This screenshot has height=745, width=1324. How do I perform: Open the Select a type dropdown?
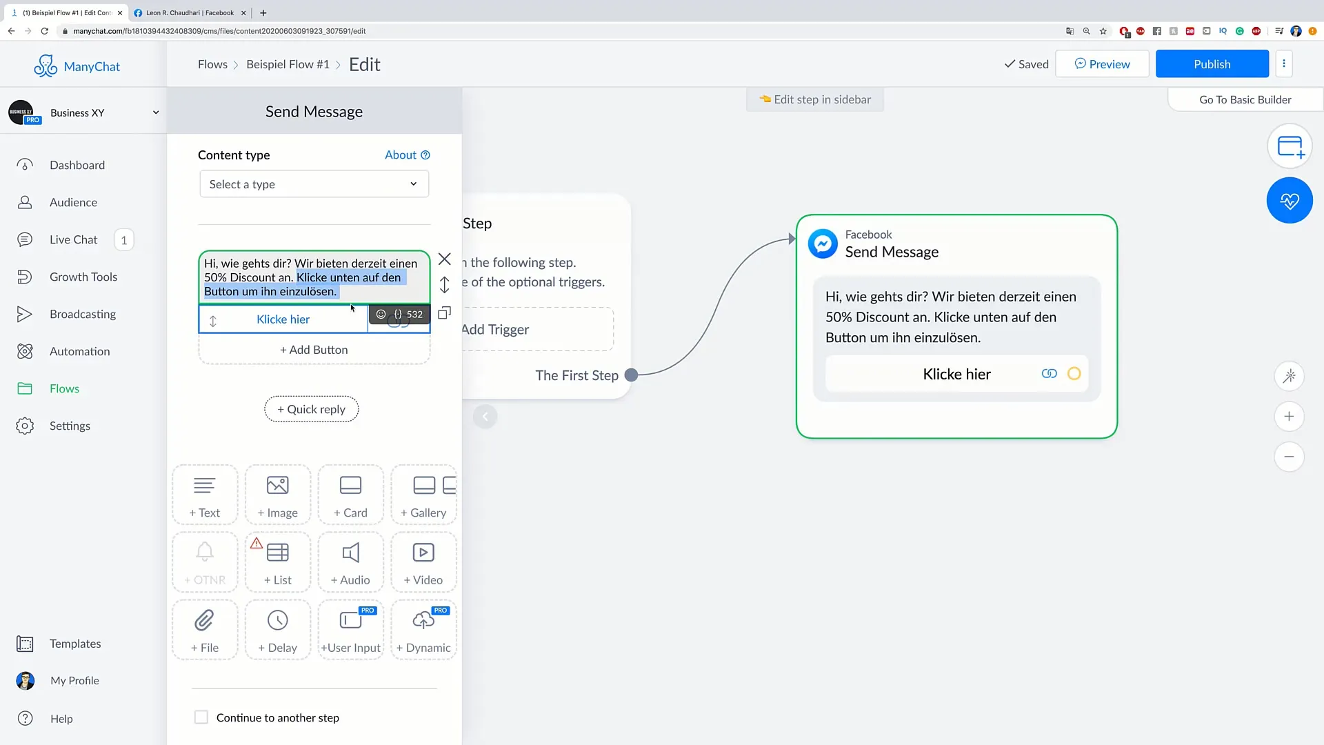pos(314,184)
